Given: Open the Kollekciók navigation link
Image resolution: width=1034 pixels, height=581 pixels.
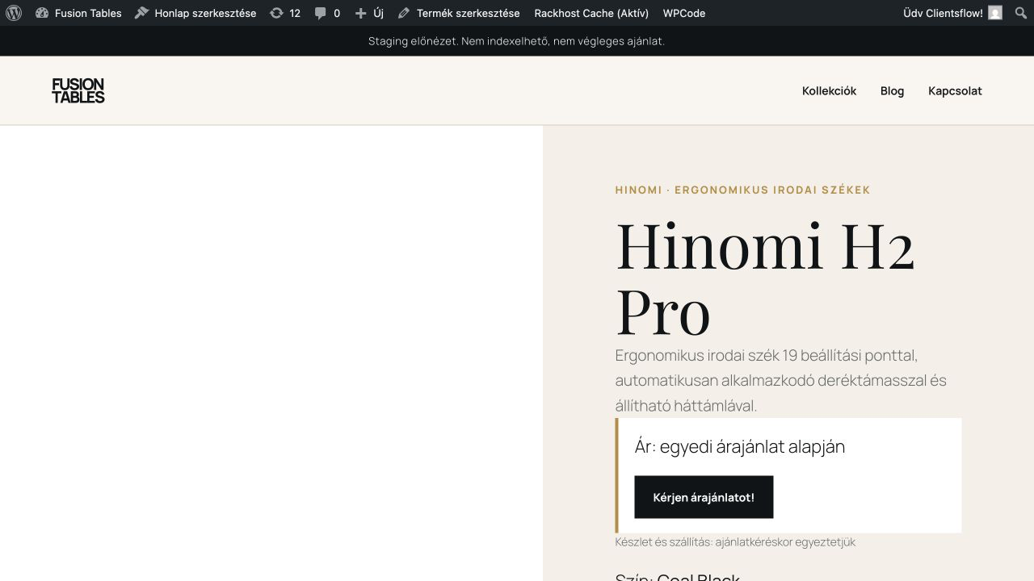Looking at the screenshot, I should pyautogui.click(x=829, y=90).
